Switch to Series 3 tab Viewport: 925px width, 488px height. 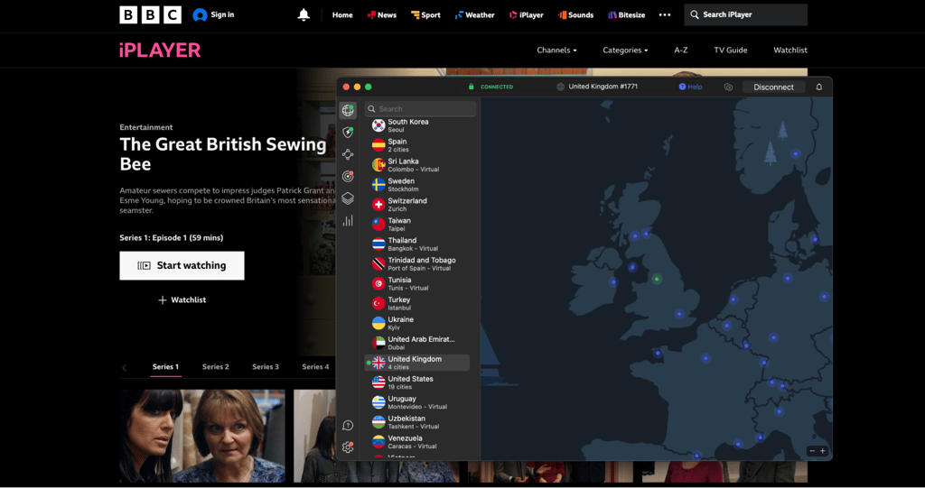click(266, 367)
